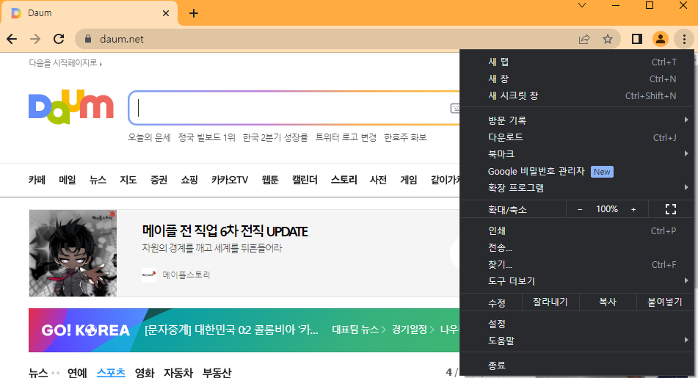Open the tab search chevron
This screenshot has height=378, width=698.
click(x=582, y=5)
